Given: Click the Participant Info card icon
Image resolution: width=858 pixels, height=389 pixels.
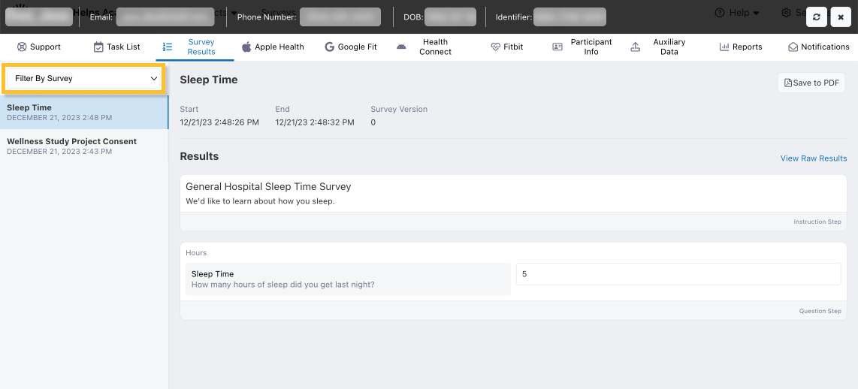Looking at the screenshot, I should 557,47.
